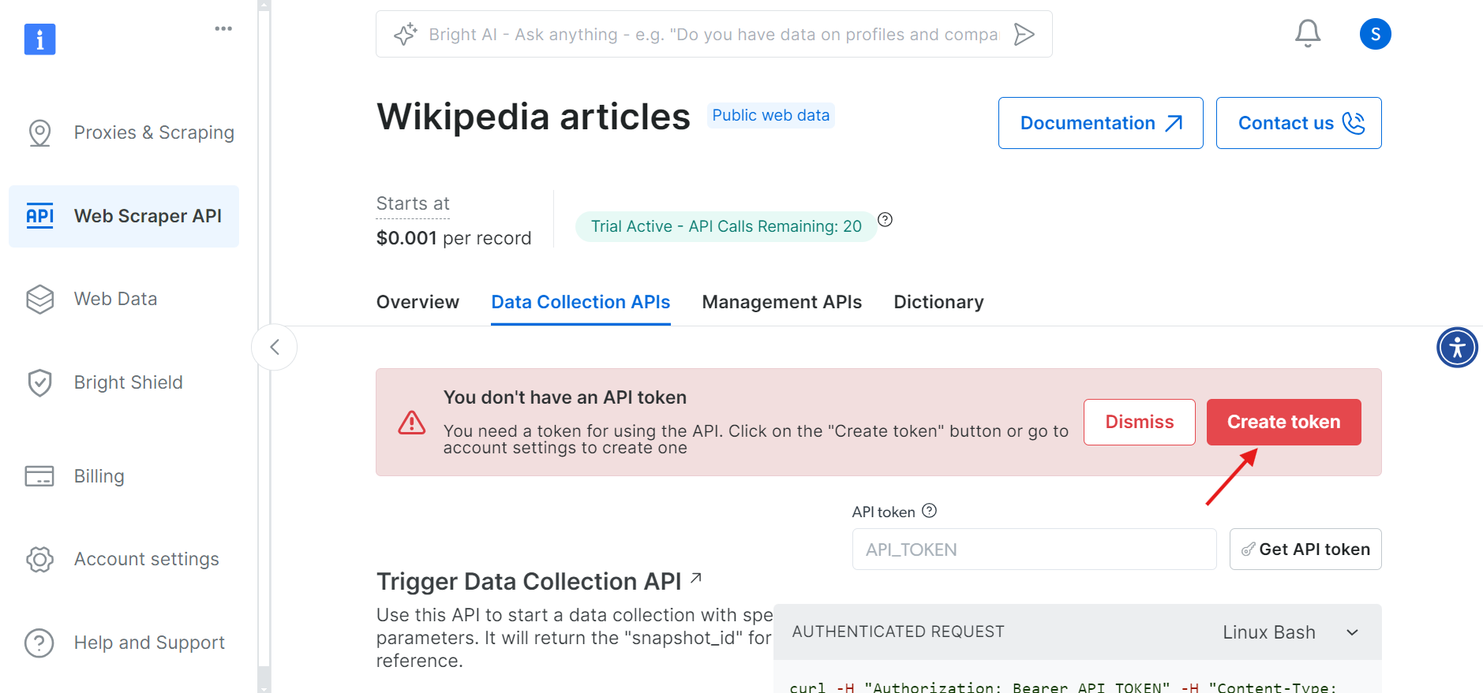Screen dimensions: 1483x693
Task: Open the notifications bell
Action: pos(1307,33)
